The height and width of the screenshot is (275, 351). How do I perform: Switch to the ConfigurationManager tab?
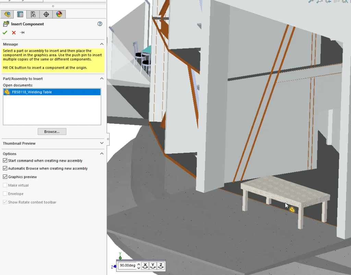pyautogui.click(x=33, y=14)
